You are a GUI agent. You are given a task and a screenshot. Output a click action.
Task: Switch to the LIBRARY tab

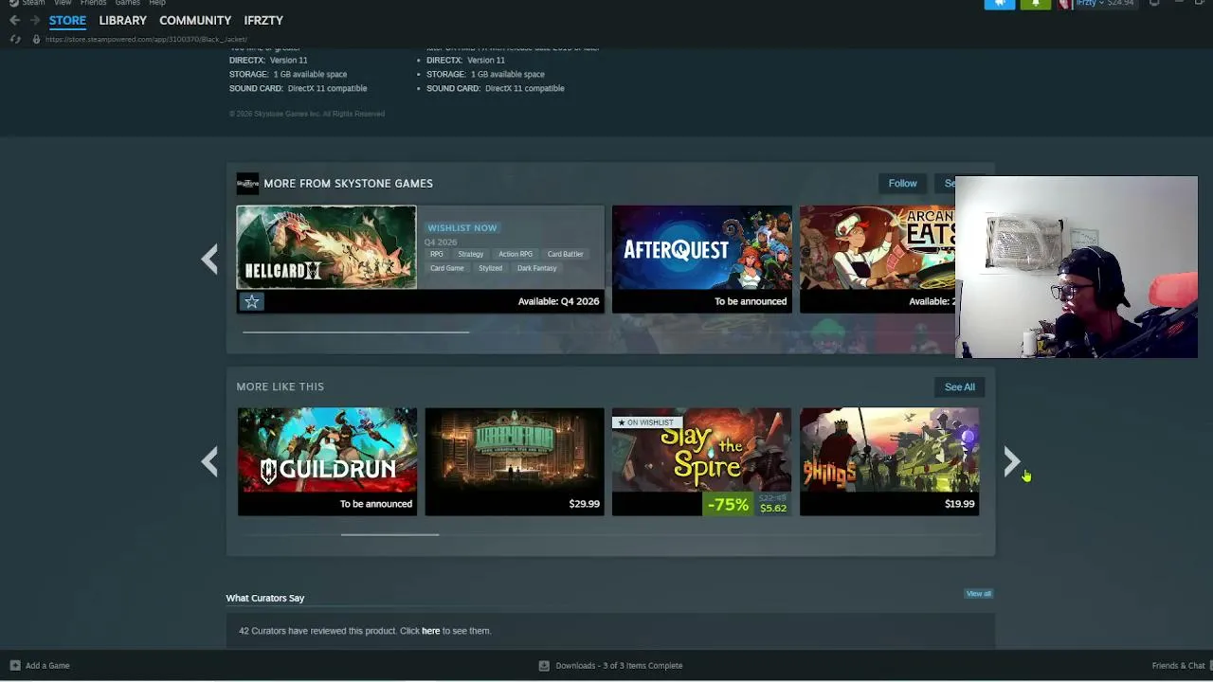(x=122, y=20)
